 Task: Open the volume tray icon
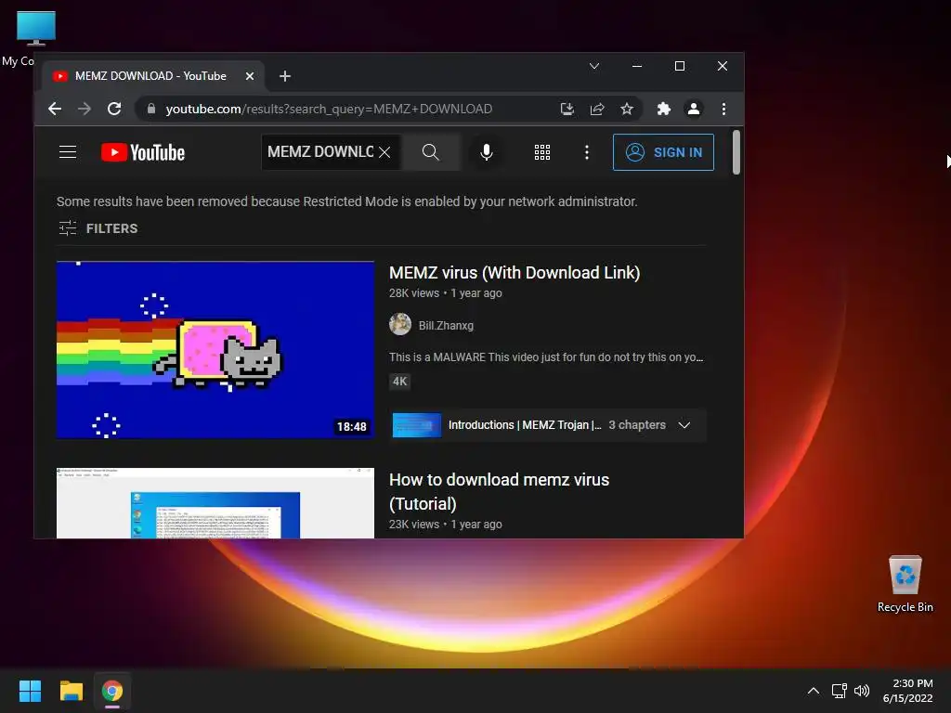click(861, 691)
